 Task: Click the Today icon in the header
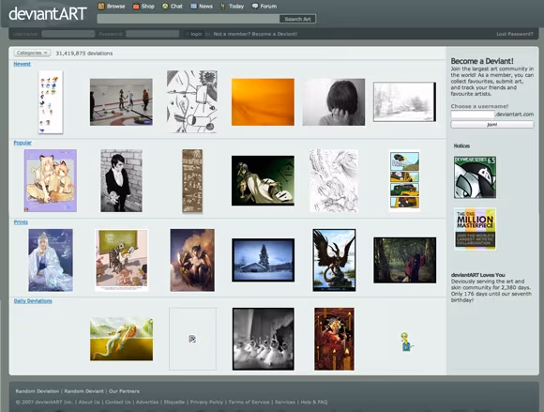(x=222, y=7)
